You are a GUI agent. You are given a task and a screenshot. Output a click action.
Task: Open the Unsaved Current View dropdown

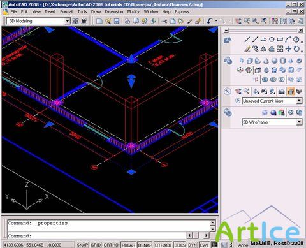coord(299,101)
